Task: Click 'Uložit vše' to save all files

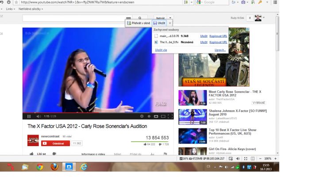Action: click(161, 50)
